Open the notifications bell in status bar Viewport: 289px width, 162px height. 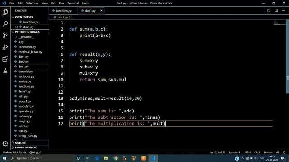point(284,153)
